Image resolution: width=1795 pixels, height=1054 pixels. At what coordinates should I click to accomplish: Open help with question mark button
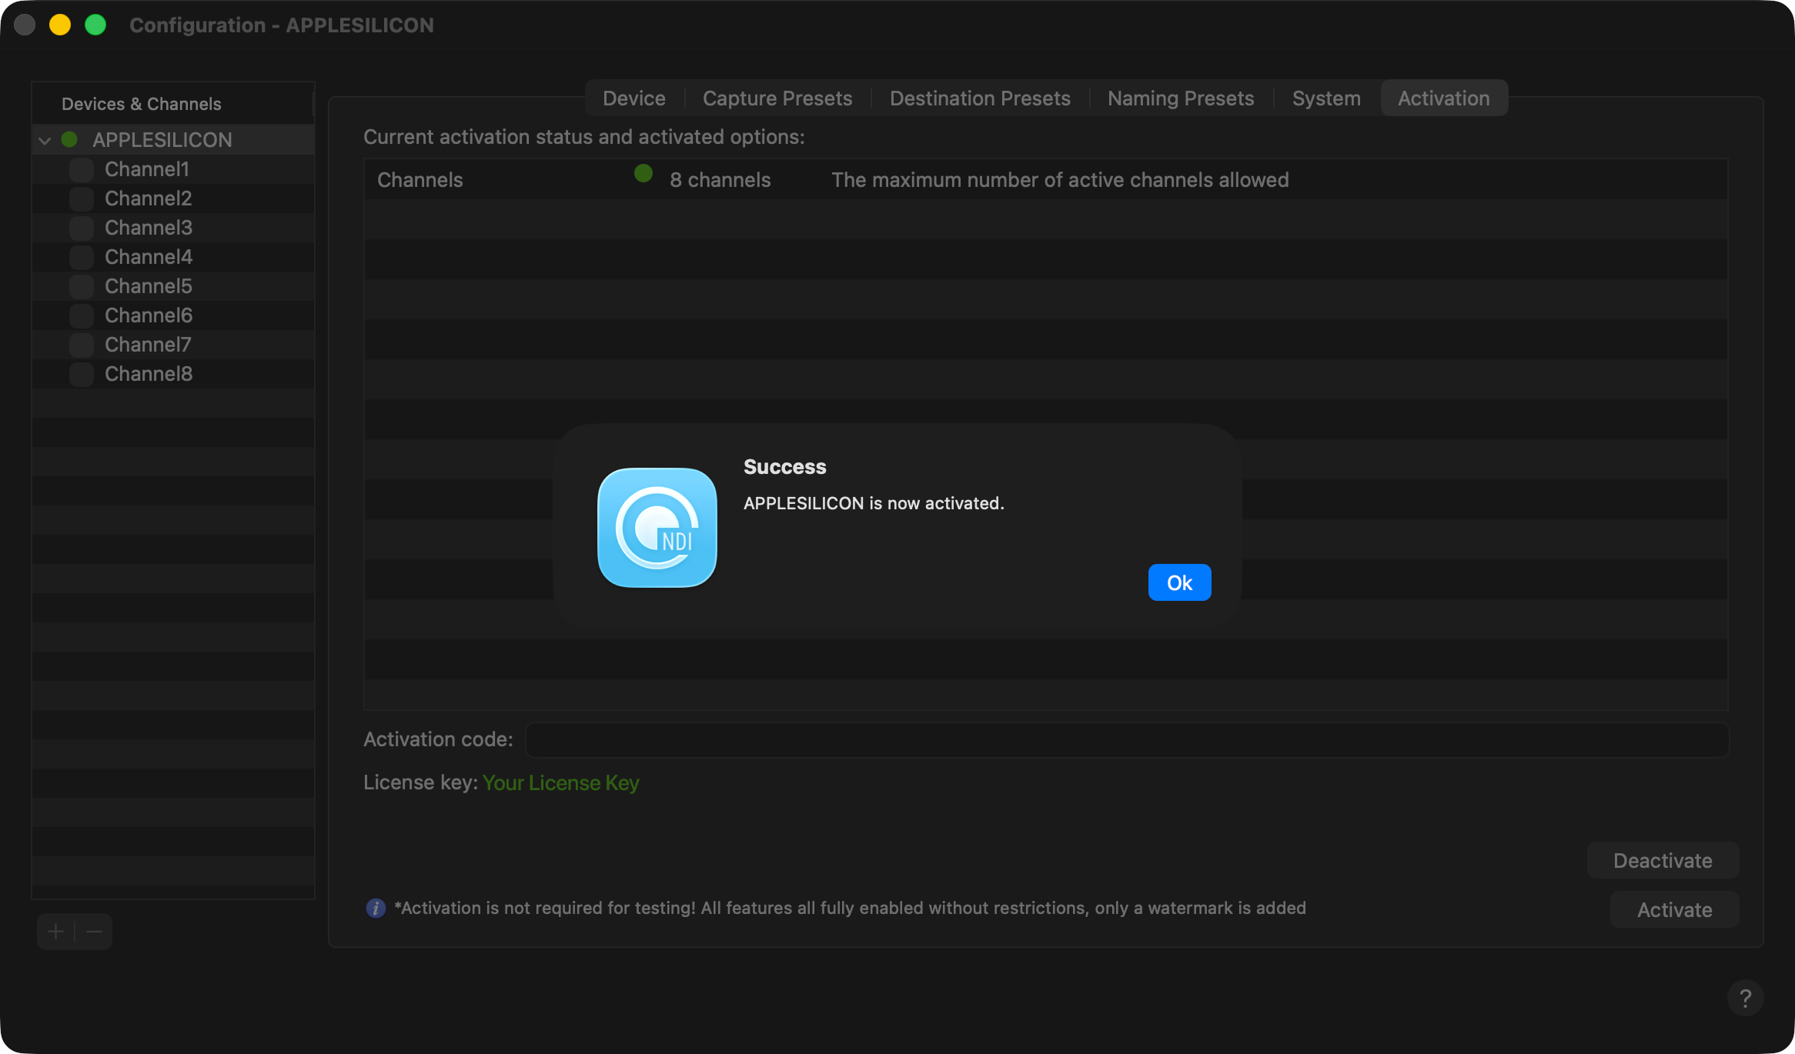click(x=1745, y=998)
